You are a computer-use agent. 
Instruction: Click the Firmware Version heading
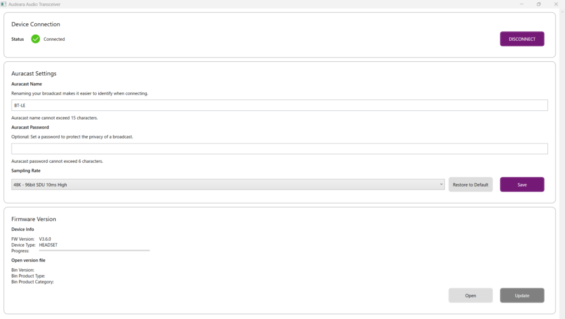pyautogui.click(x=34, y=219)
